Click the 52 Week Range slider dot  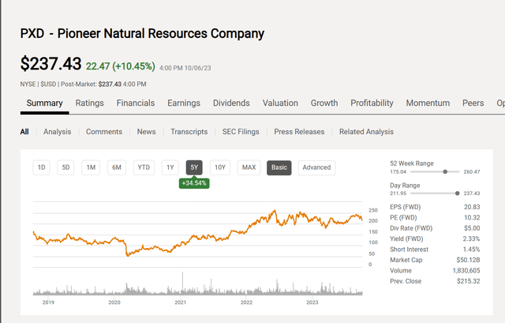[445, 172]
